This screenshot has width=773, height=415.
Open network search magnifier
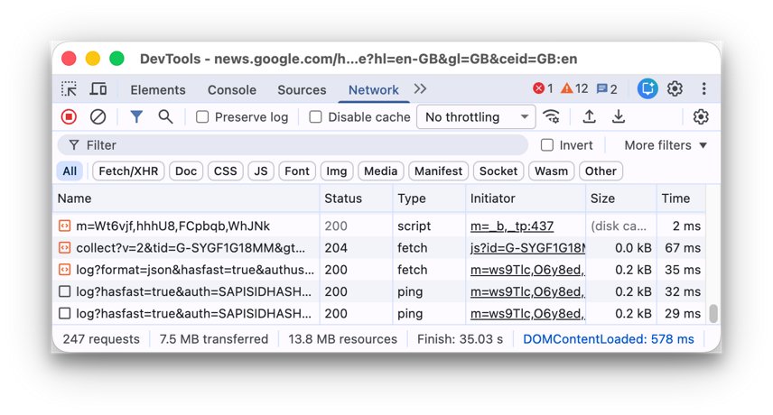tap(165, 116)
